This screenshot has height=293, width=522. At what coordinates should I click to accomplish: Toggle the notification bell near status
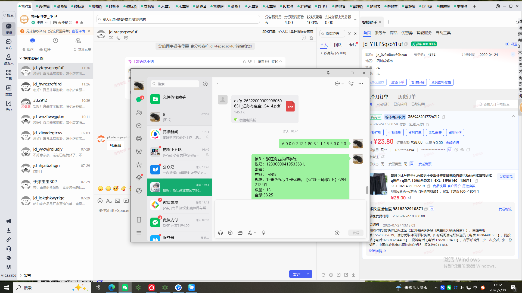click(x=82, y=23)
